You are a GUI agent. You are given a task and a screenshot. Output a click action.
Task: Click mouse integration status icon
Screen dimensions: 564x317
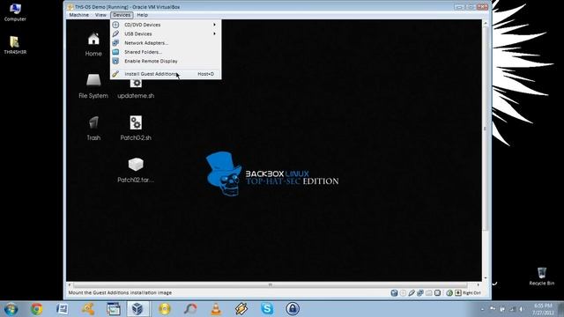(x=449, y=293)
